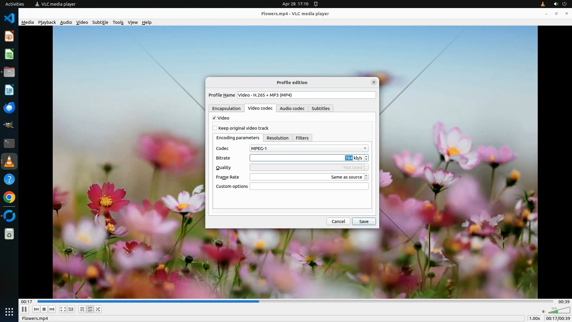This screenshot has width=572, height=322.
Task: Click the Custom options text field
Action: pos(309,186)
